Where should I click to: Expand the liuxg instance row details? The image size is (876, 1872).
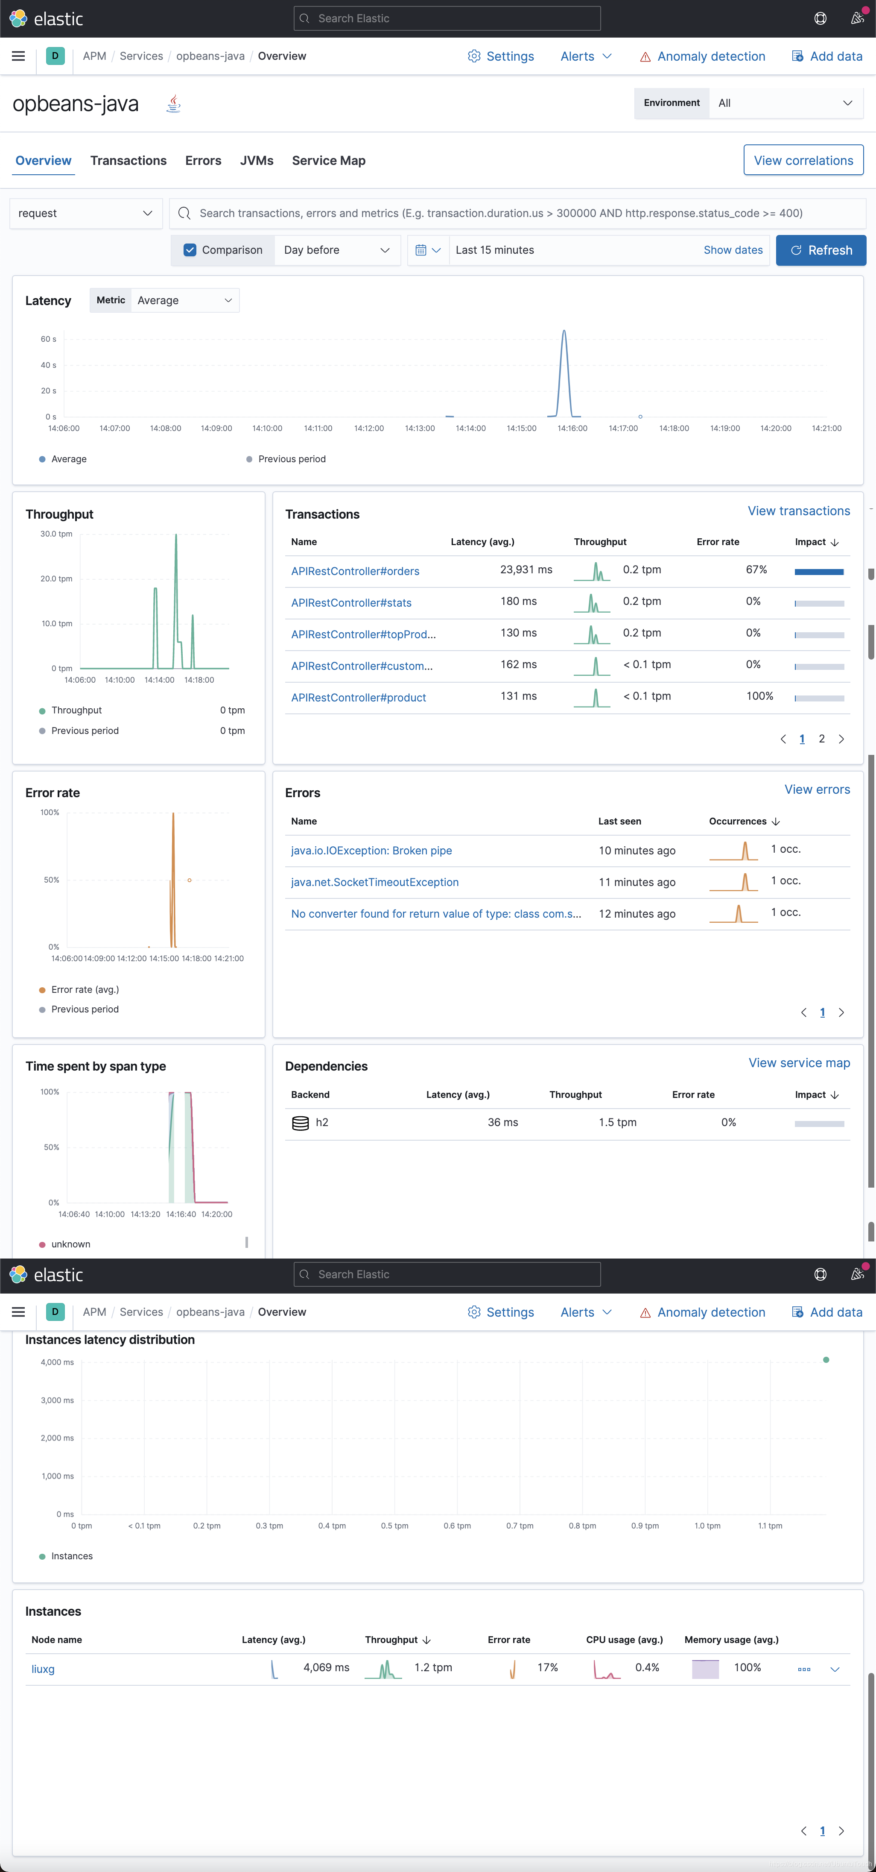click(835, 1669)
